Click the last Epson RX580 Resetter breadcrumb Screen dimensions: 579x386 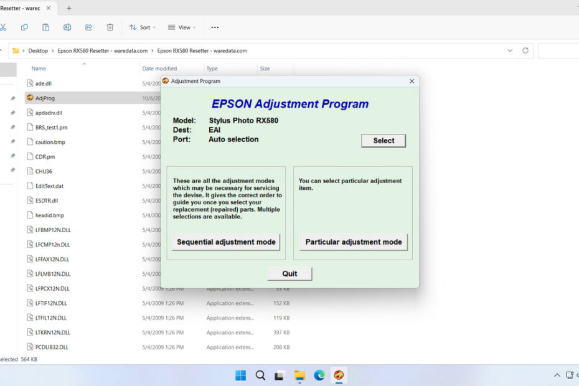click(x=202, y=50)
